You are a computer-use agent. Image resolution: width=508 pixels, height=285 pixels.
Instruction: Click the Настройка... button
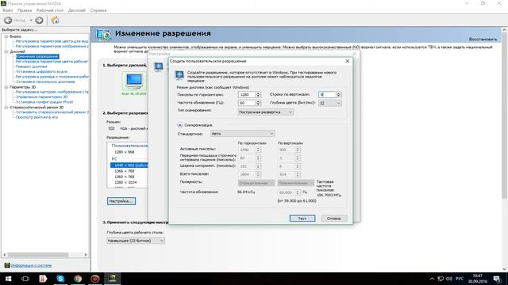[x=121, y=201]
